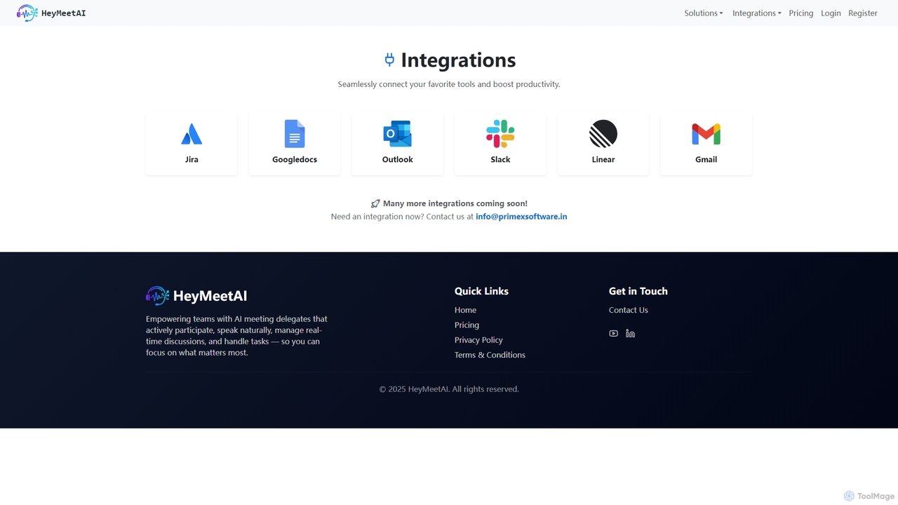Follow the footer Pricing link

pos(467,325)
